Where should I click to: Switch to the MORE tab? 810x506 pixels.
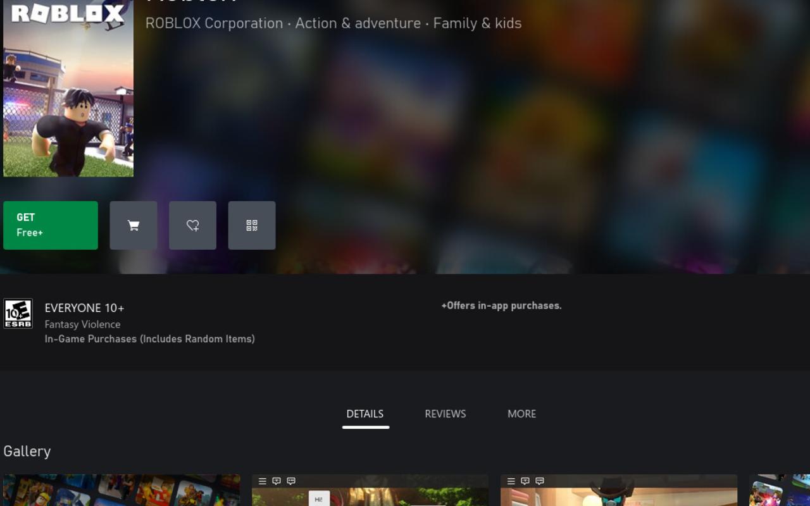point(521,414)
